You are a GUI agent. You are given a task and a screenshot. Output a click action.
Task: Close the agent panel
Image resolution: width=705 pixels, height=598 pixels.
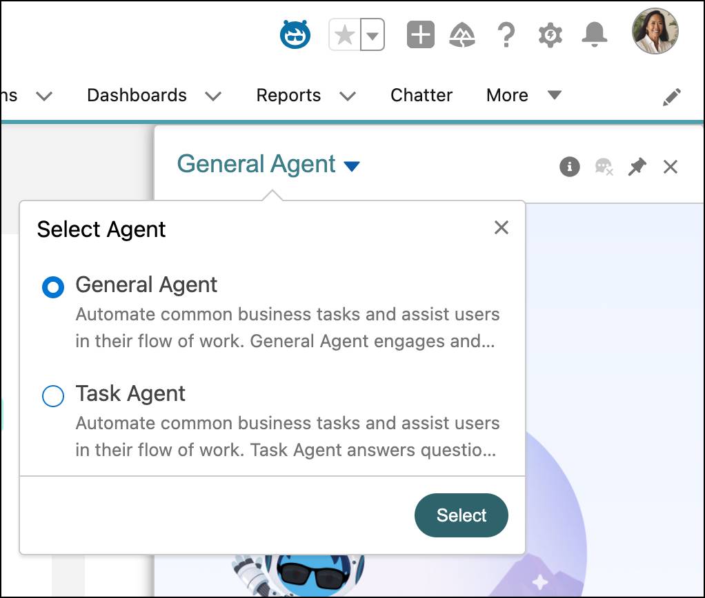671,167
